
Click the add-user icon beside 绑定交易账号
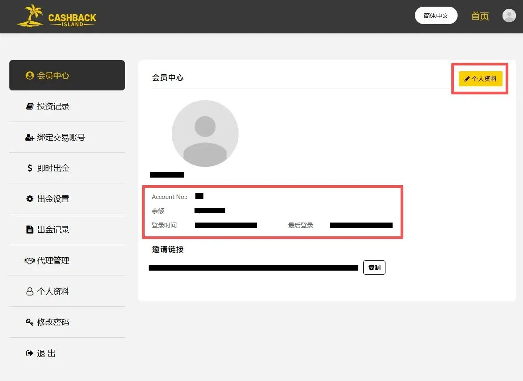(30, 137)
